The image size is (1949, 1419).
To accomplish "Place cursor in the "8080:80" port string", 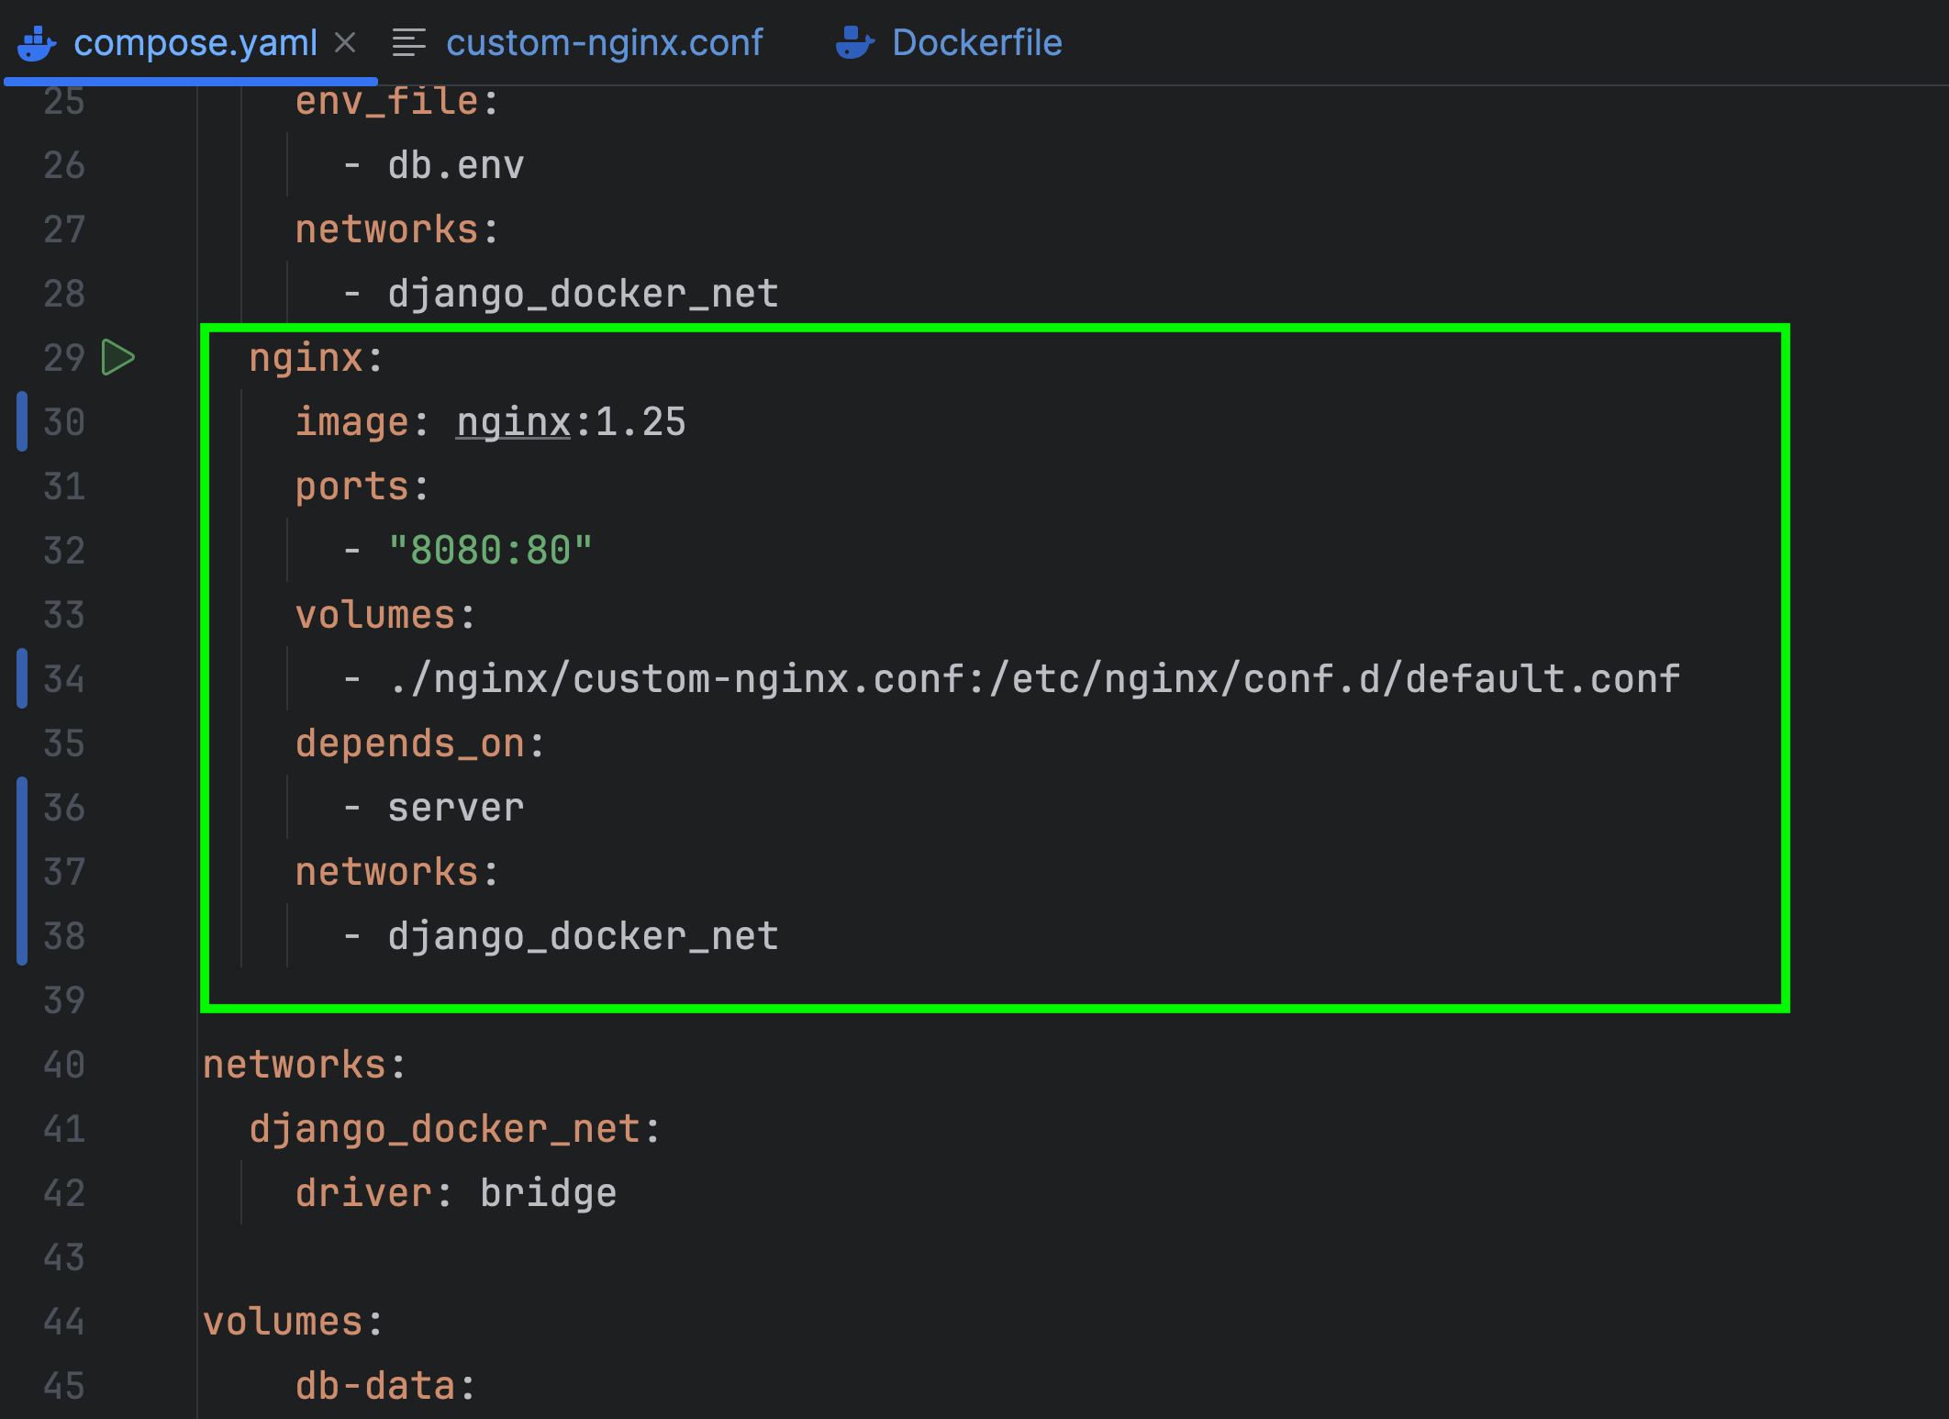I will 490,551.
